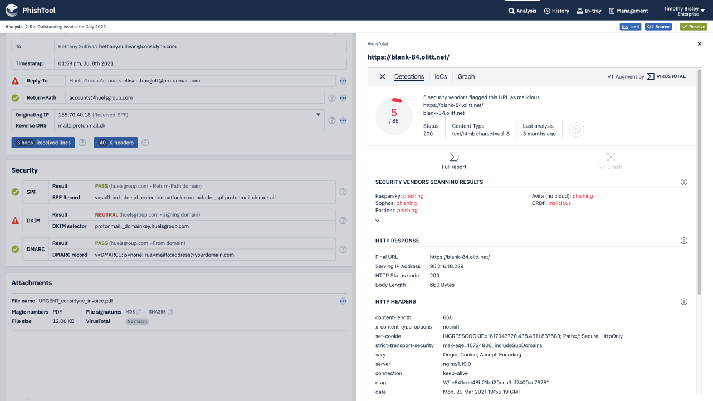Image resolution: width=713 pixels, height=401 pixels.
Task: Select the originating IP 185.70.40.18
Action: point(74,115)
